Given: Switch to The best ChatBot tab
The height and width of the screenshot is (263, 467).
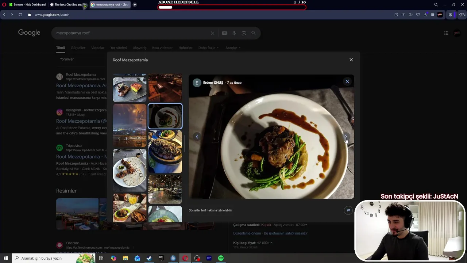Looking at the screenshot, I should (69, 5).
